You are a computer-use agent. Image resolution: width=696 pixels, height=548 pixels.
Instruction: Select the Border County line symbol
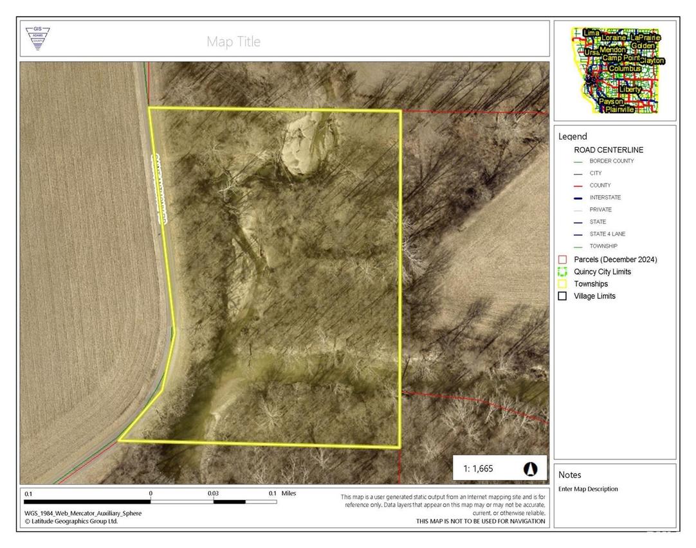pos(578,161)
